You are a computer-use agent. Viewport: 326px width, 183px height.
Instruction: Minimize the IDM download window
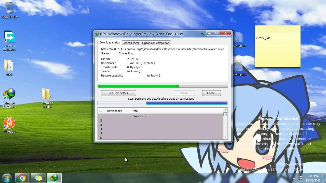pyautogui.click(x=209, y=33)
